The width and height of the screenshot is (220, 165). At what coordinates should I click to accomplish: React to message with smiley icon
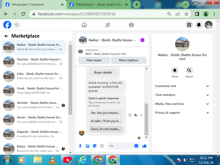[130, 115]
